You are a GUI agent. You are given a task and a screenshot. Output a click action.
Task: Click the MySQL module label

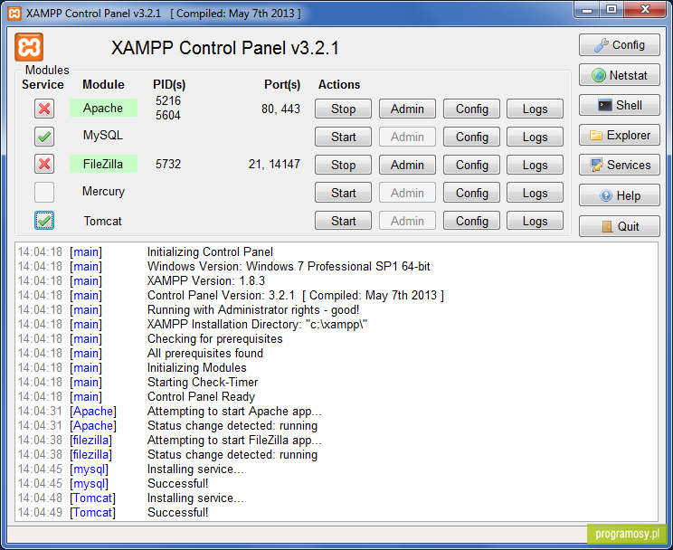click(x=103, y=136)
